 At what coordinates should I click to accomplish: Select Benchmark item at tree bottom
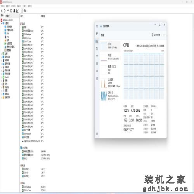pyautogui.click(x=6, y=97)
